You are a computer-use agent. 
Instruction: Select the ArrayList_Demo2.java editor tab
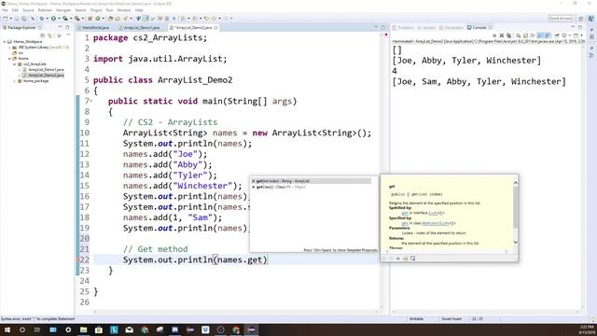click(x=194, y=28)
